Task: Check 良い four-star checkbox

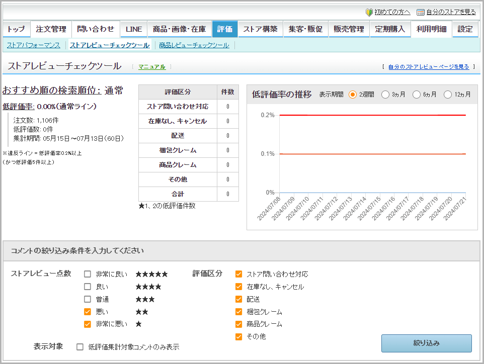Action: pyautogui.click(x=88, y=287)
